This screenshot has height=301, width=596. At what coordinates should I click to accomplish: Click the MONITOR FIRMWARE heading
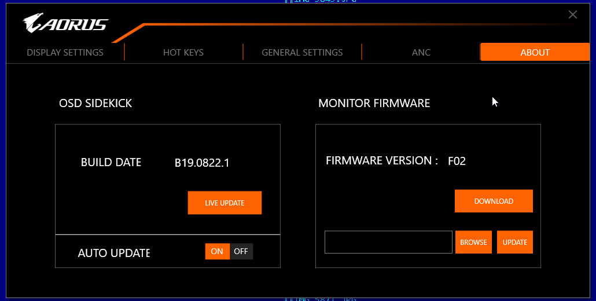click(x=374, y=104)
